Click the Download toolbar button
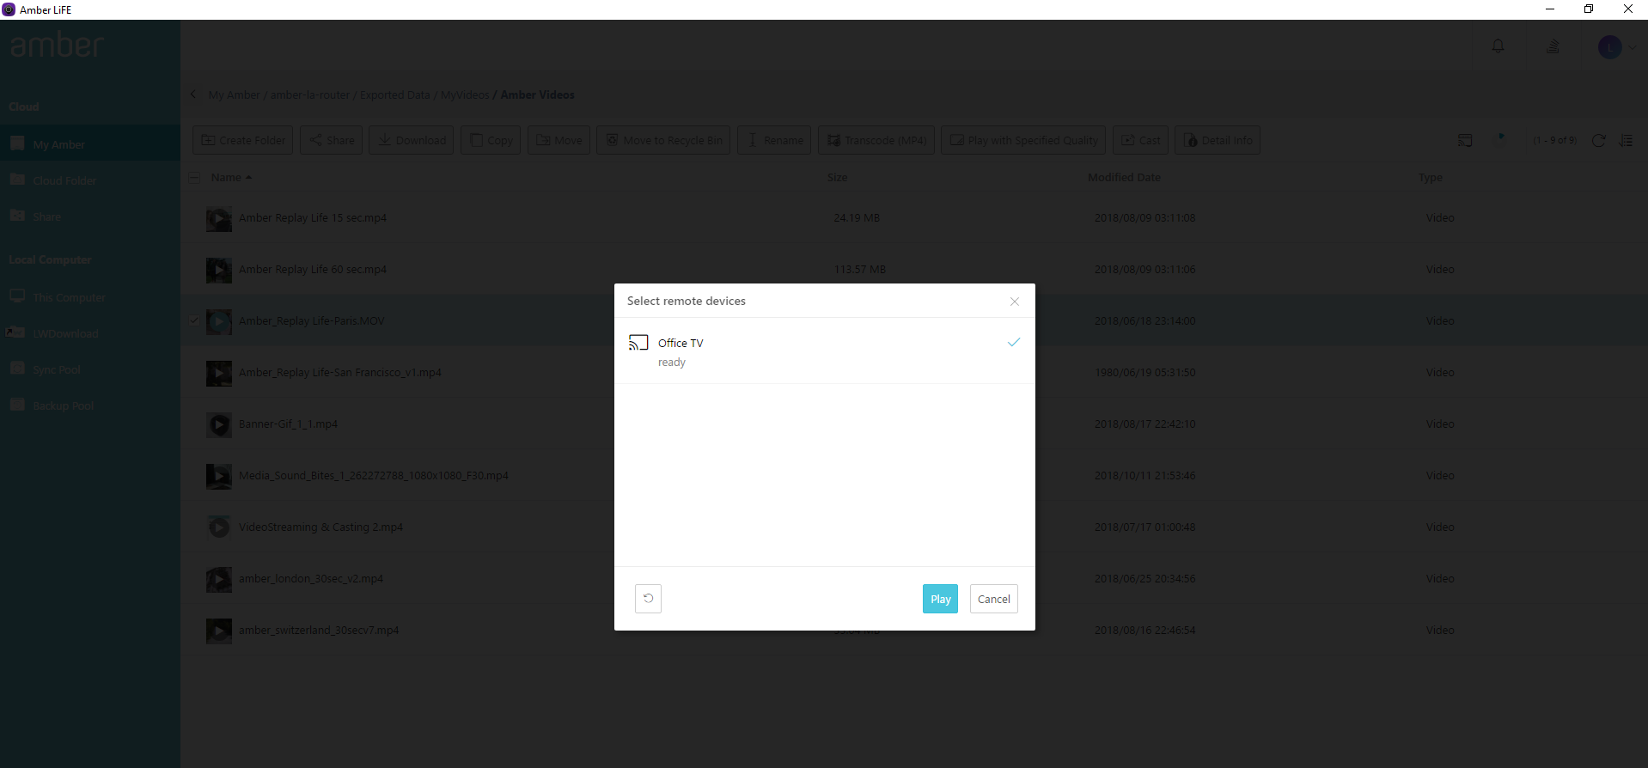The height and width of the screenshot is (768, 1648). coord(412,140)
